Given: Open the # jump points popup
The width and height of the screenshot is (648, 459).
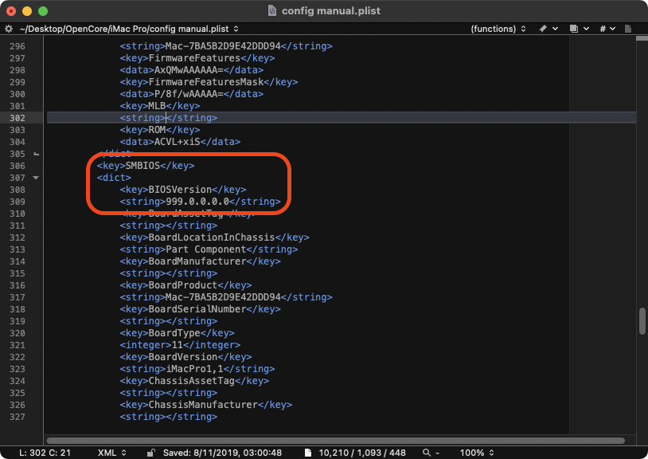Looking at the screenshot, I should [607, 29].
